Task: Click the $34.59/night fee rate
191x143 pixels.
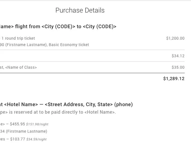Action: click(x=36, y=139)
